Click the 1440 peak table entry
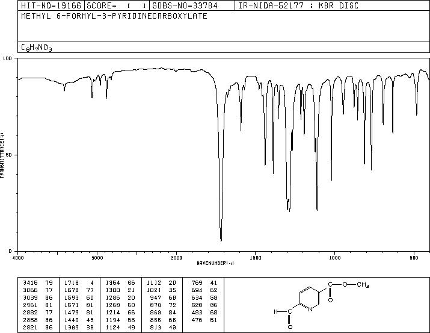The image size is (430, 333). click(72, 320)
